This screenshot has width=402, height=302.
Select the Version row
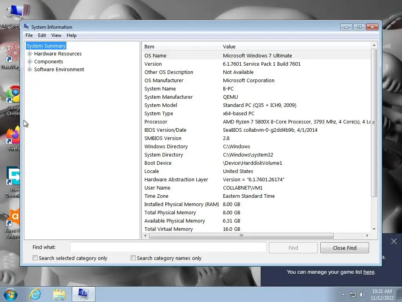(256, 64)
